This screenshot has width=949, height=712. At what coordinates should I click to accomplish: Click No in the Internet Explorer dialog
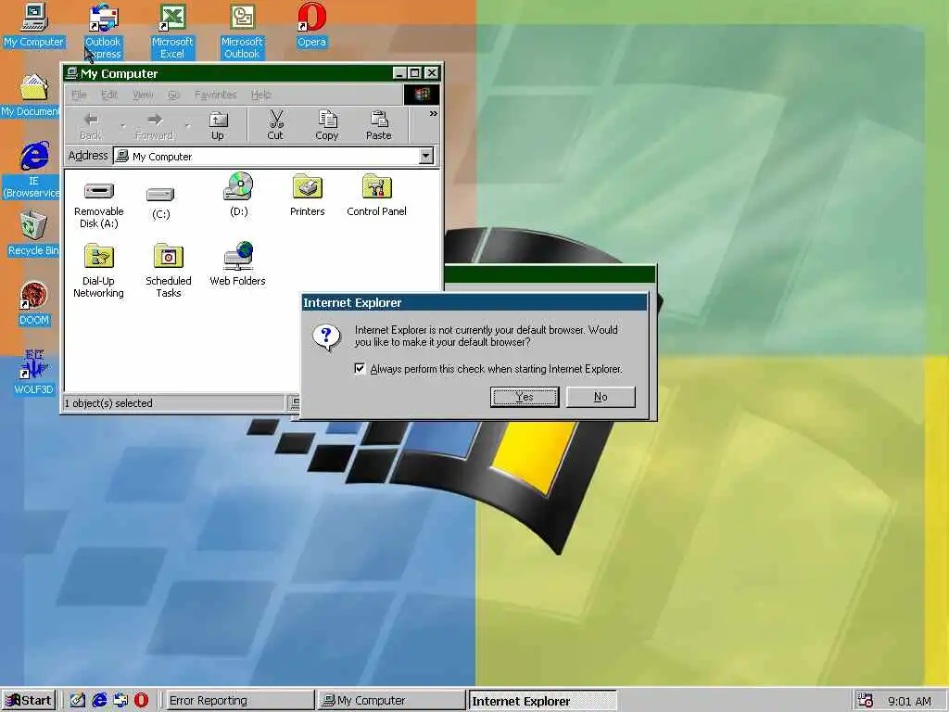click(601, 397)
